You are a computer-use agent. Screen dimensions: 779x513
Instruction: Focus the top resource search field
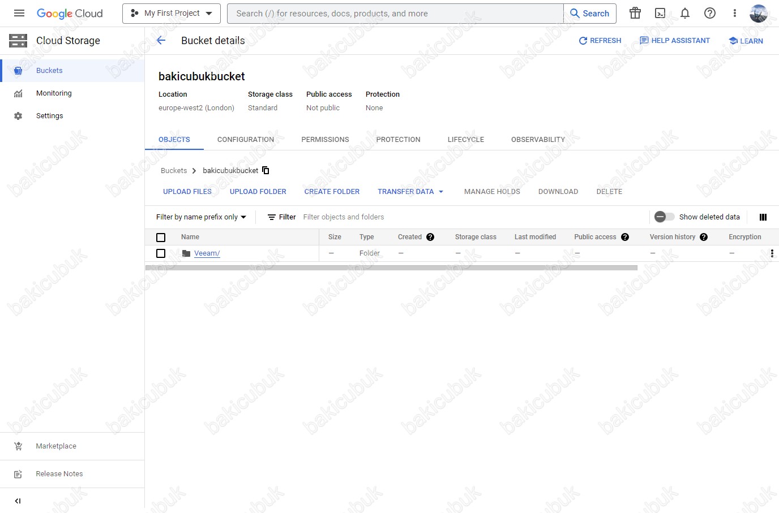[395, 13]
